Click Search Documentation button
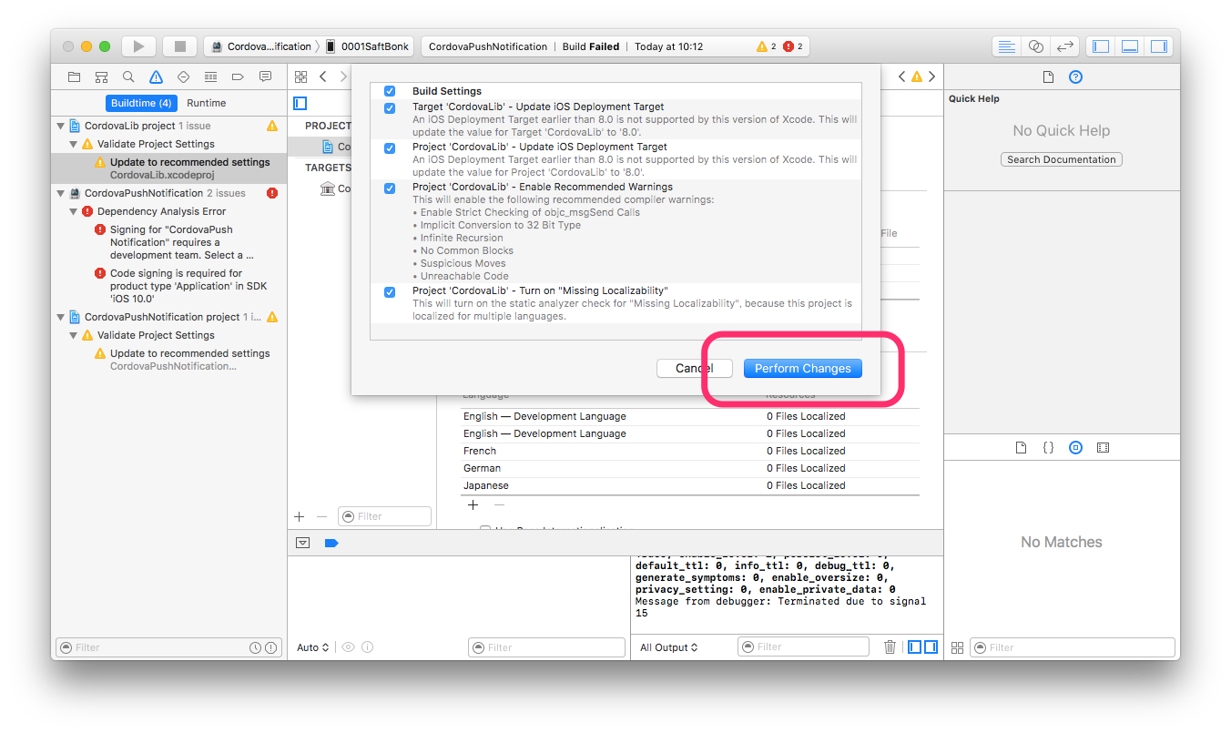Image resolution: width=1231 pixels, height=733 pixels. click(x=1061, y=159)
